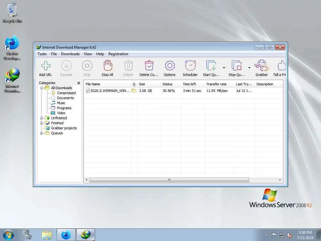
Task: Select the All Downloads category
Action: click(61, 88)
